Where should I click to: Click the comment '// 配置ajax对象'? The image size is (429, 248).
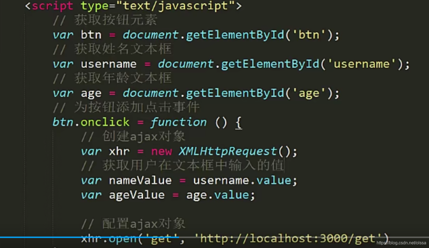(133, 224)
